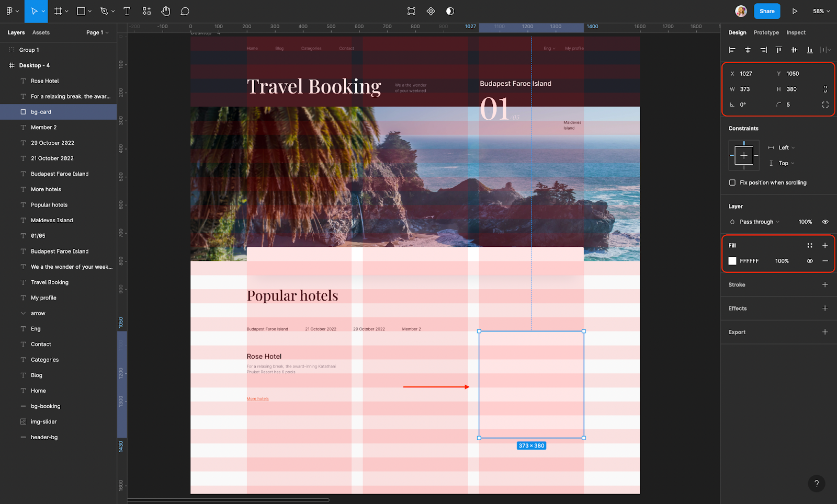Add an export setting

pos(825,332)
